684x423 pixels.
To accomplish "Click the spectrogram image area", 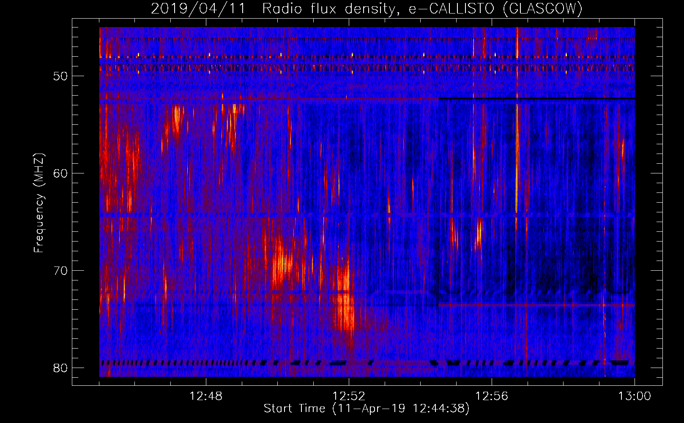I will 367,202.
